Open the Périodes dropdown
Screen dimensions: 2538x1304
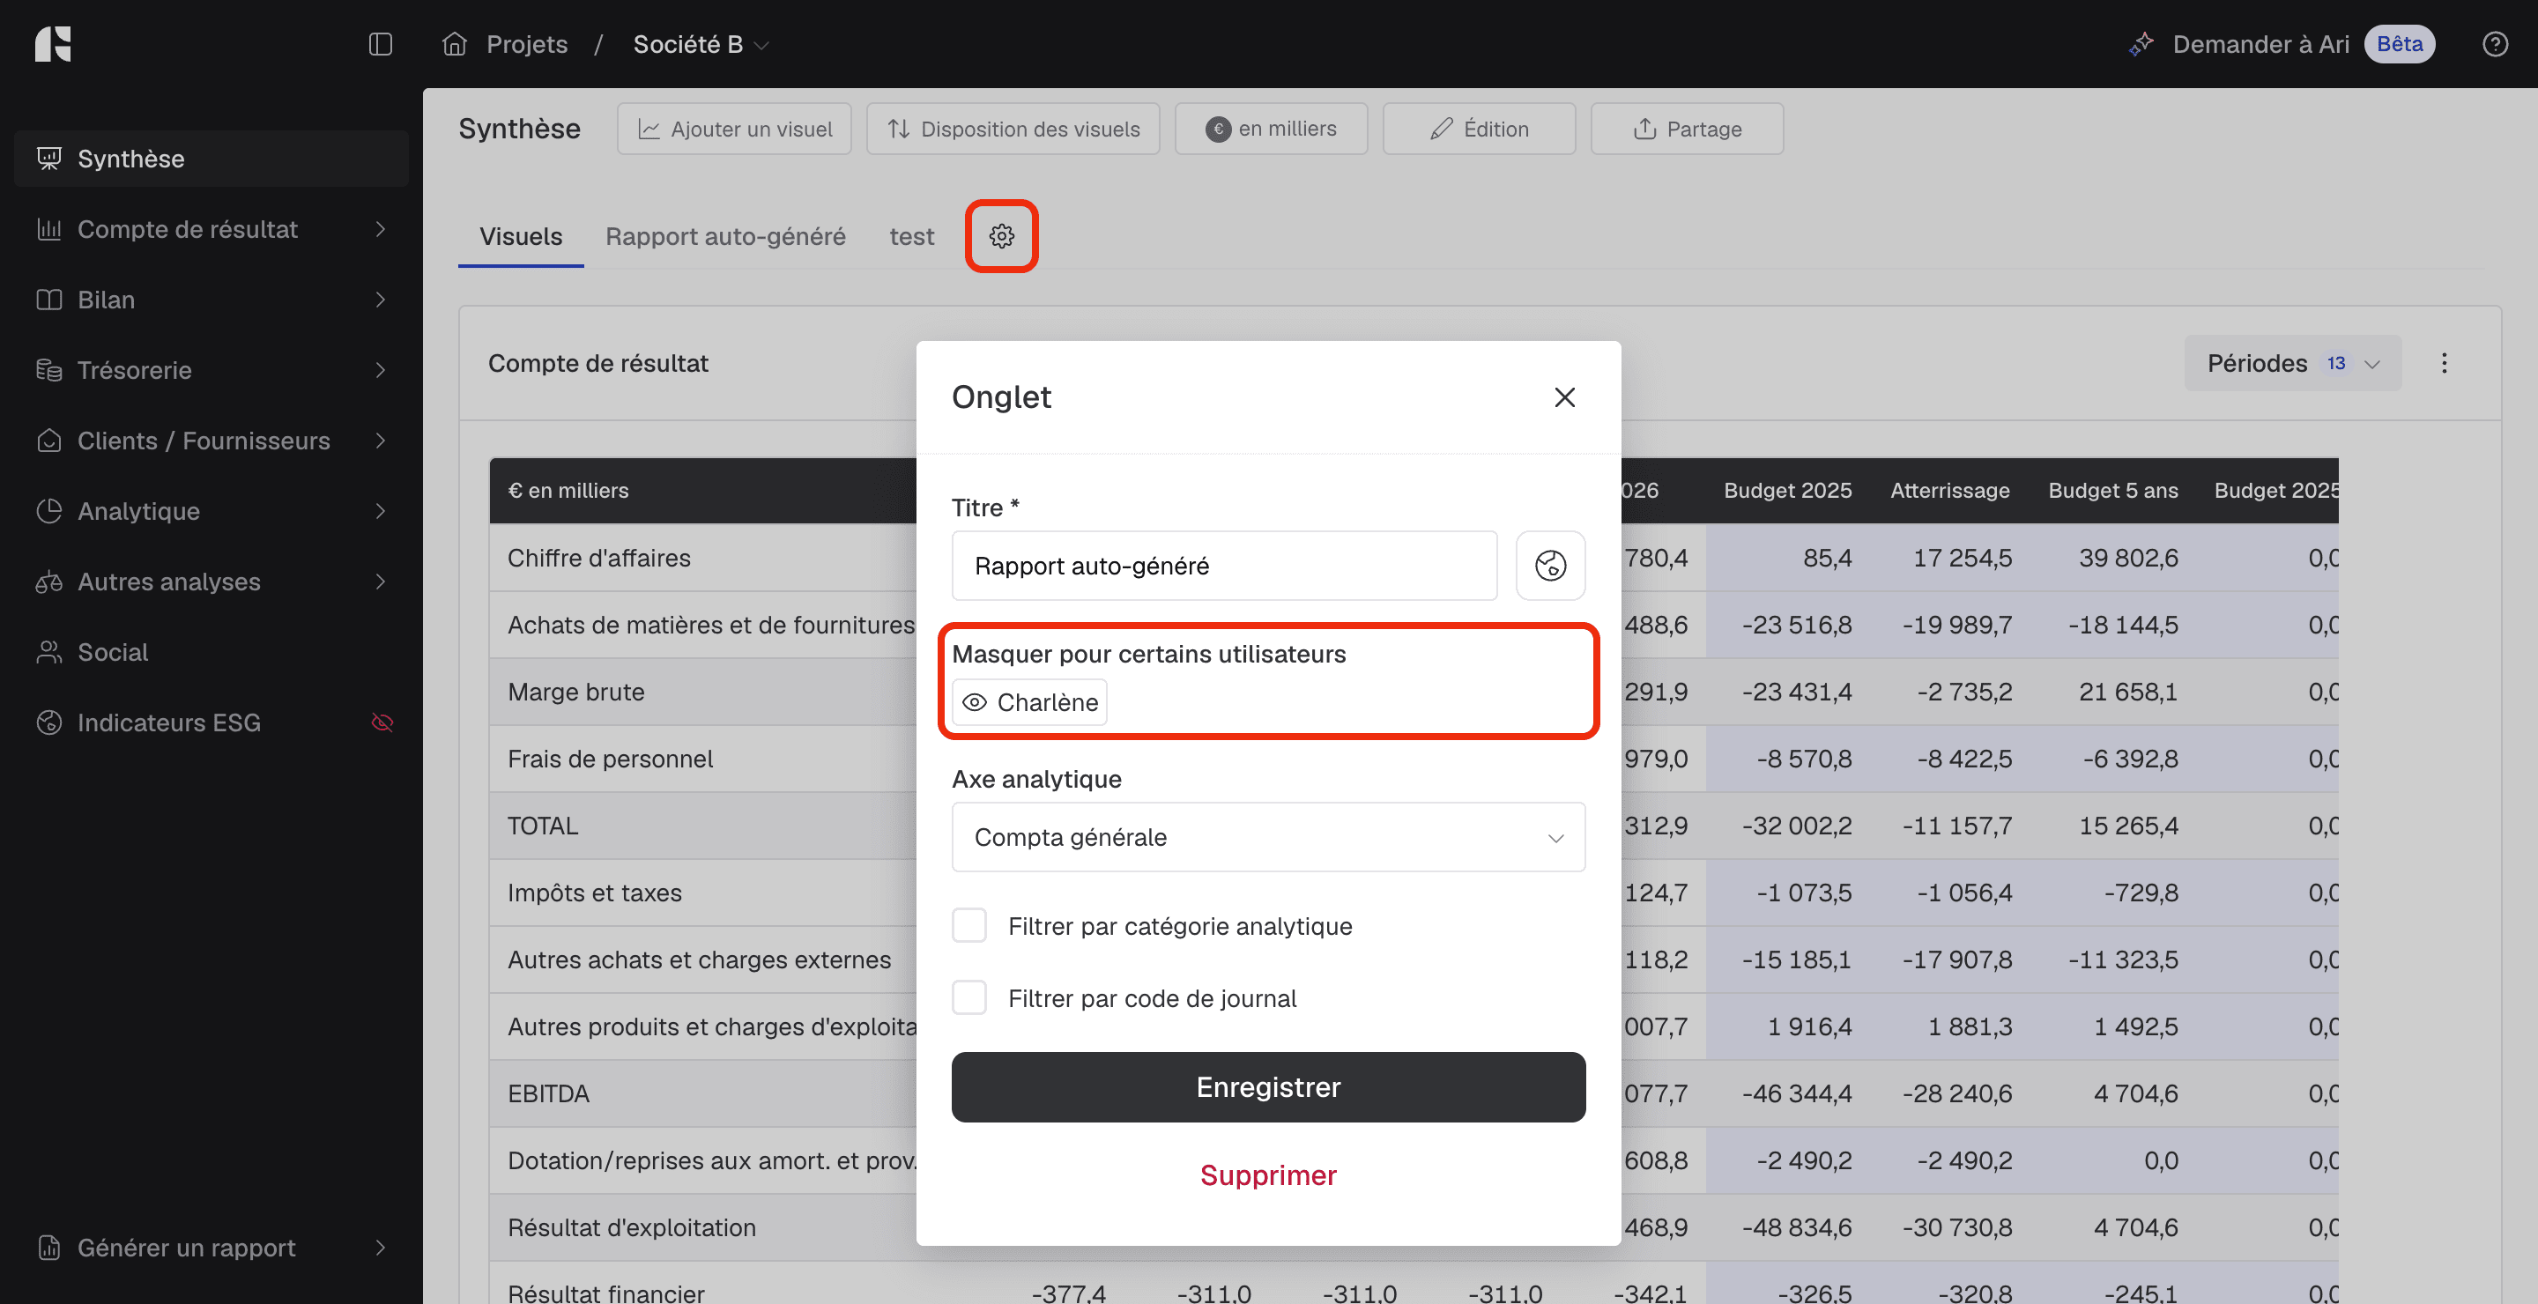click(2293, 363)
